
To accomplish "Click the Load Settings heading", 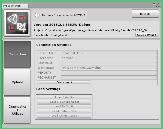I will pyautogui.click(x=48, y=89).
